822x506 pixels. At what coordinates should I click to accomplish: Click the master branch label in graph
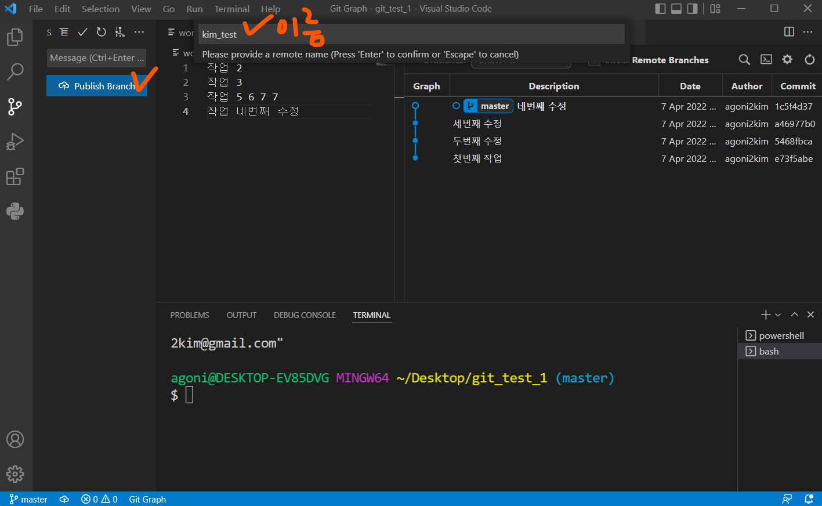coord(488,106)
